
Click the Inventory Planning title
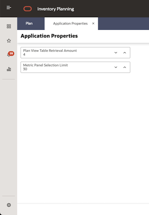tap(56, 9)
